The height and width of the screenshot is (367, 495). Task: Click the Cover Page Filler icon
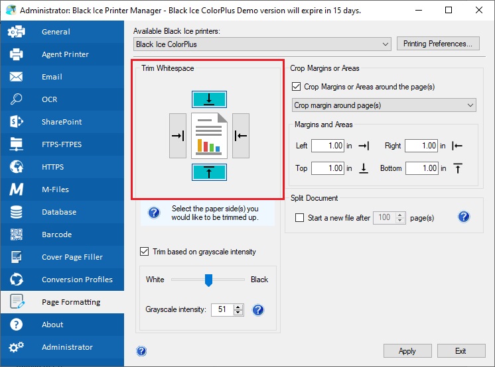(17, 257)
